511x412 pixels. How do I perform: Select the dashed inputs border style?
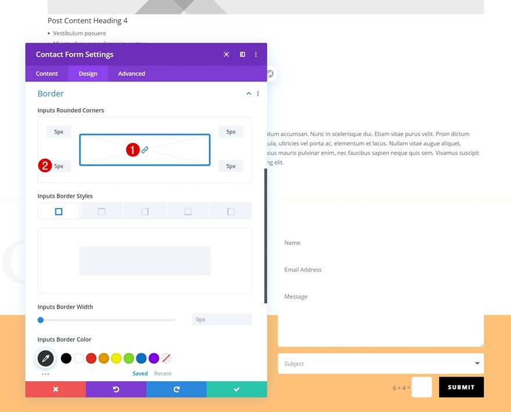[101, 210]
